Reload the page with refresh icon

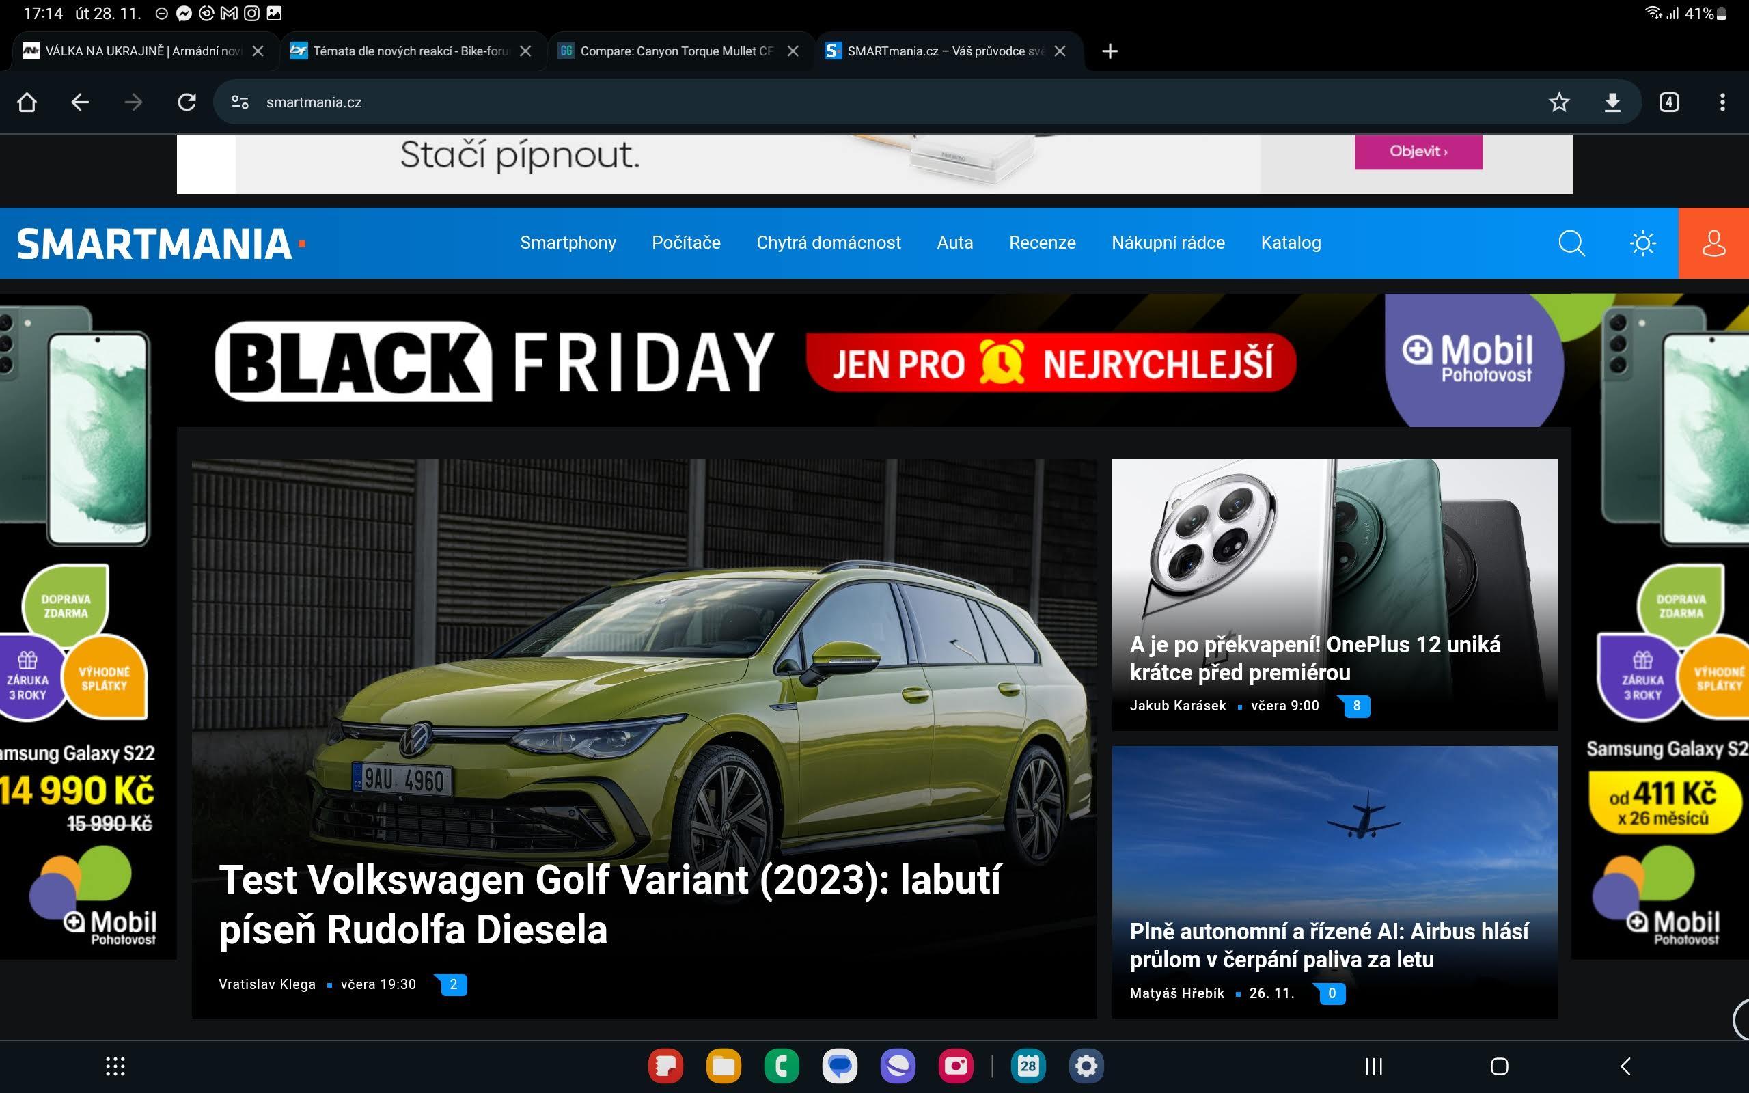point(187,102)
